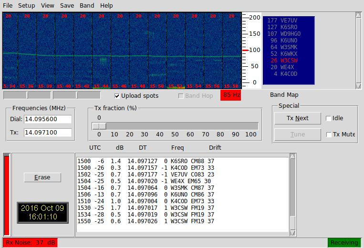Click the 1500 K4COD EM73 decode row

[146, 168]
